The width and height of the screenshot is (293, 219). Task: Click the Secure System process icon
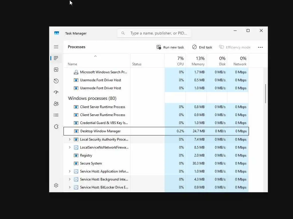point(76,163)
